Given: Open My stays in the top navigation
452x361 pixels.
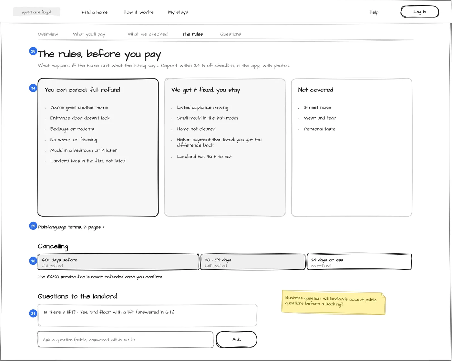Looking at the screenshot, I should pos(178,12).
